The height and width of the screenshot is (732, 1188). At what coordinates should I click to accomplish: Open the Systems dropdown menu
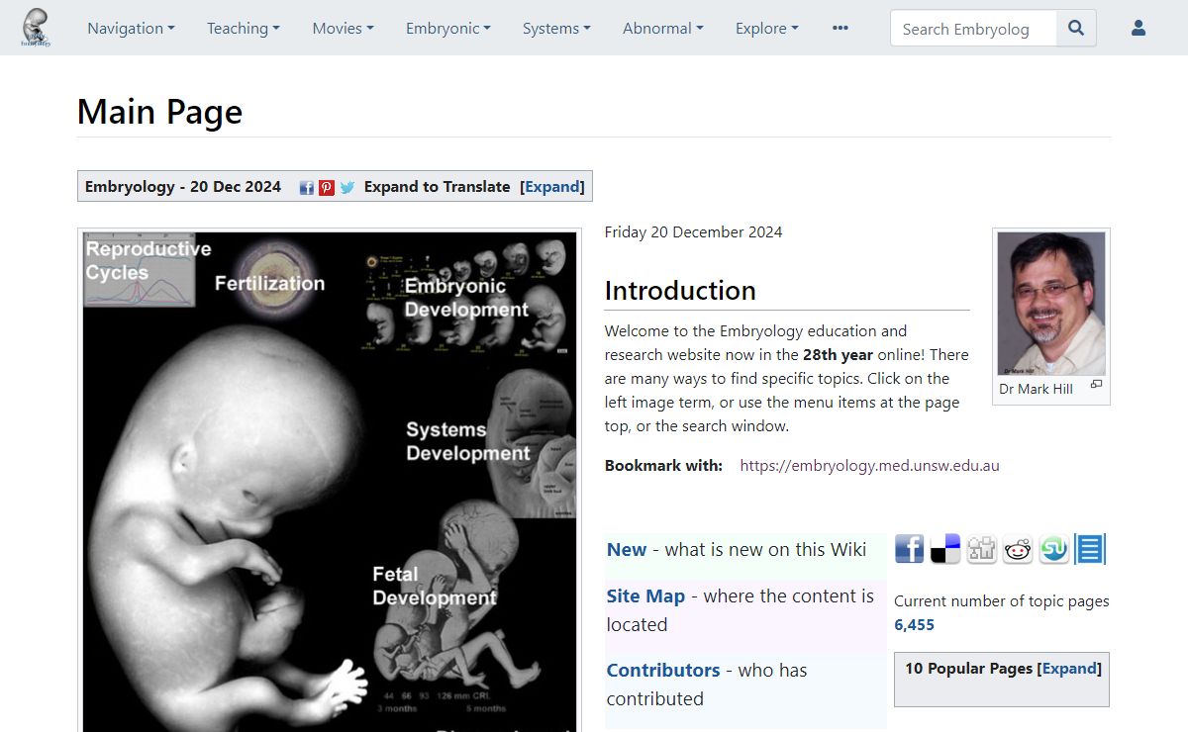(x=556, y=29)
